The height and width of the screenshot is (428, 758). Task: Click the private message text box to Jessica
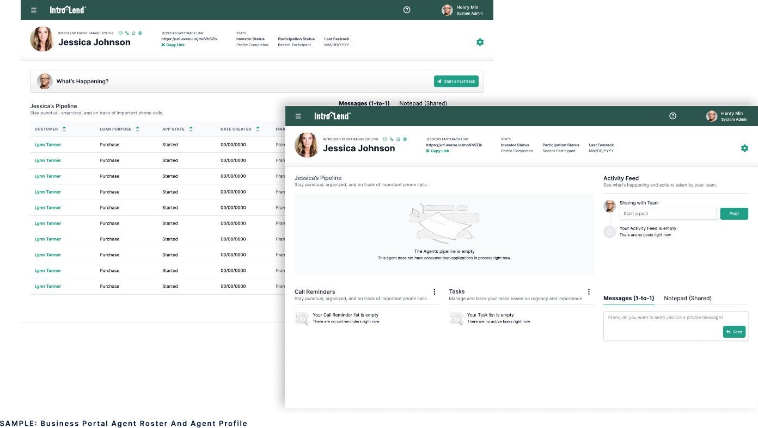click(676, 326)
